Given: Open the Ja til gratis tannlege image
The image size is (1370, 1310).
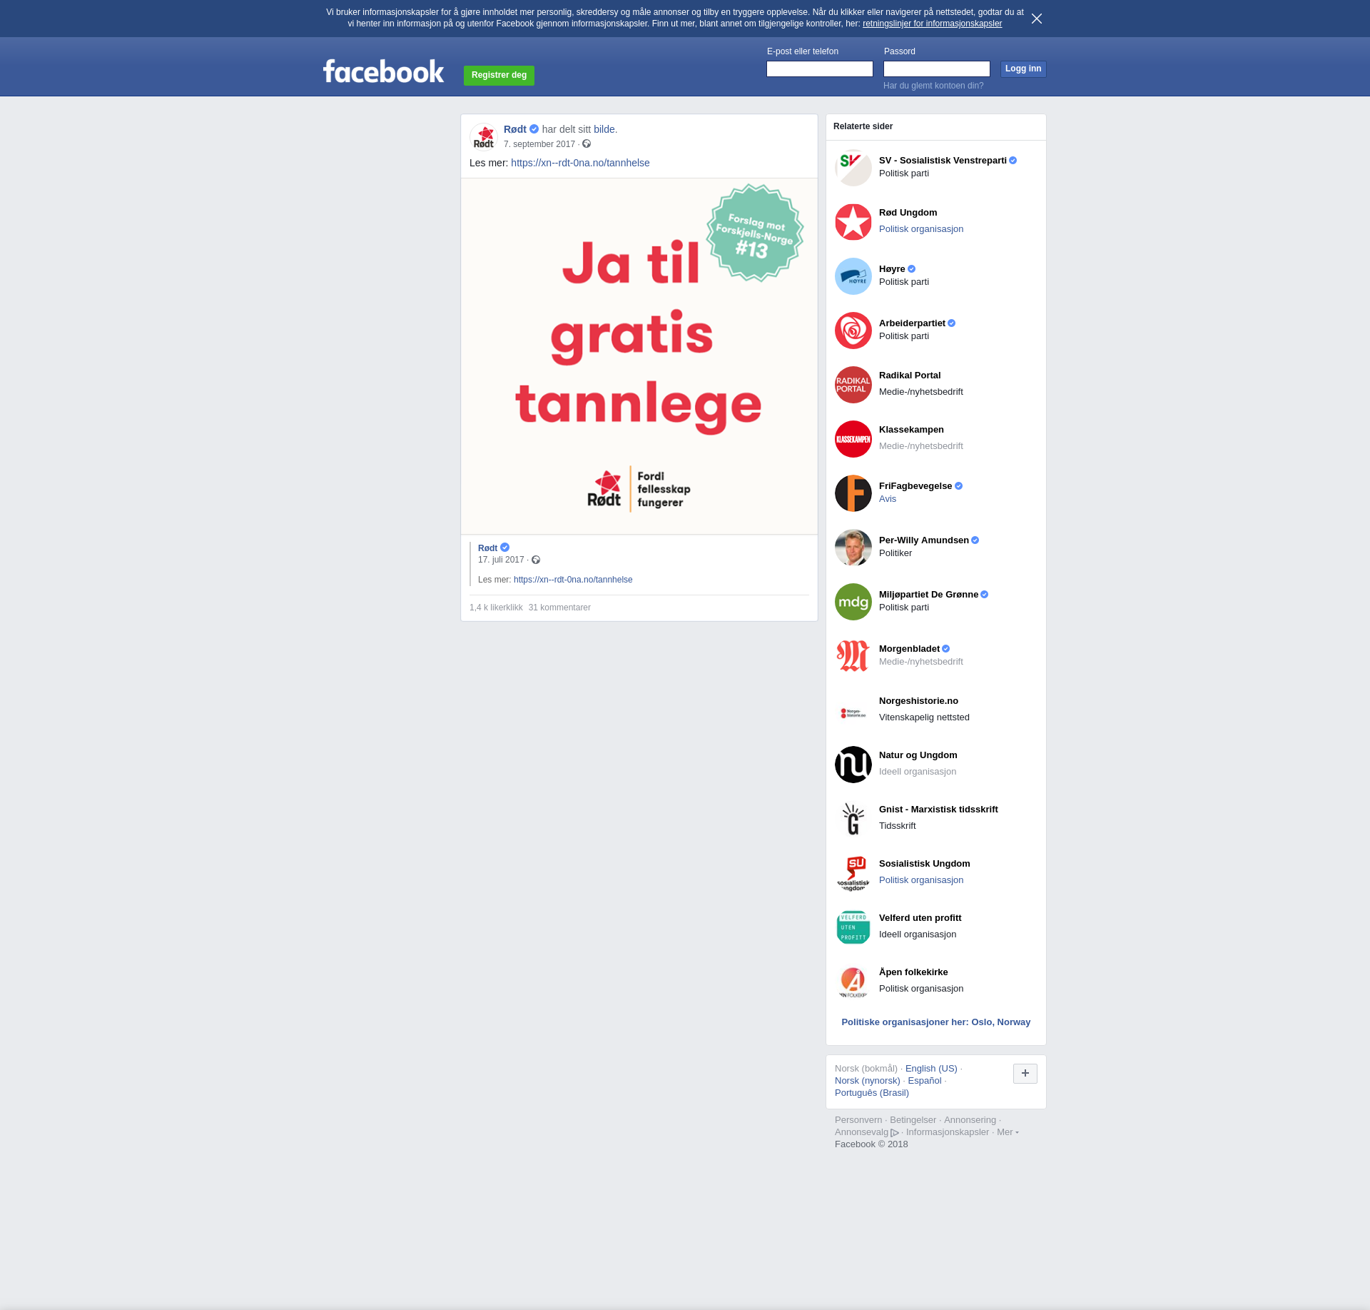Looking at the screenshot, I should (x=639, y=356).
